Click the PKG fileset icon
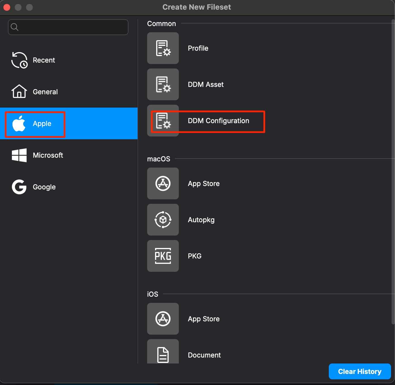 163,256
